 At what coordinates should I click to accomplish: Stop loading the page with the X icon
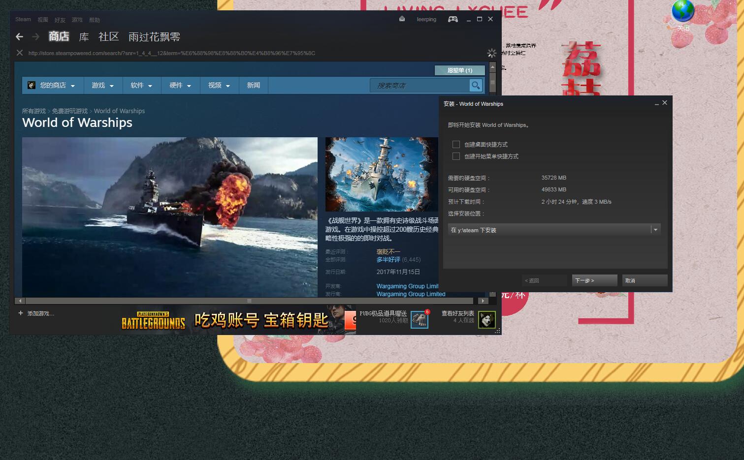click(x=19, y=53)
